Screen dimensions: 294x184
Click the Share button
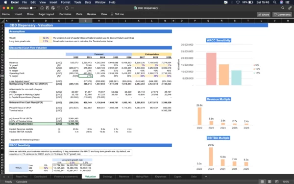click(x=264, y=14)
